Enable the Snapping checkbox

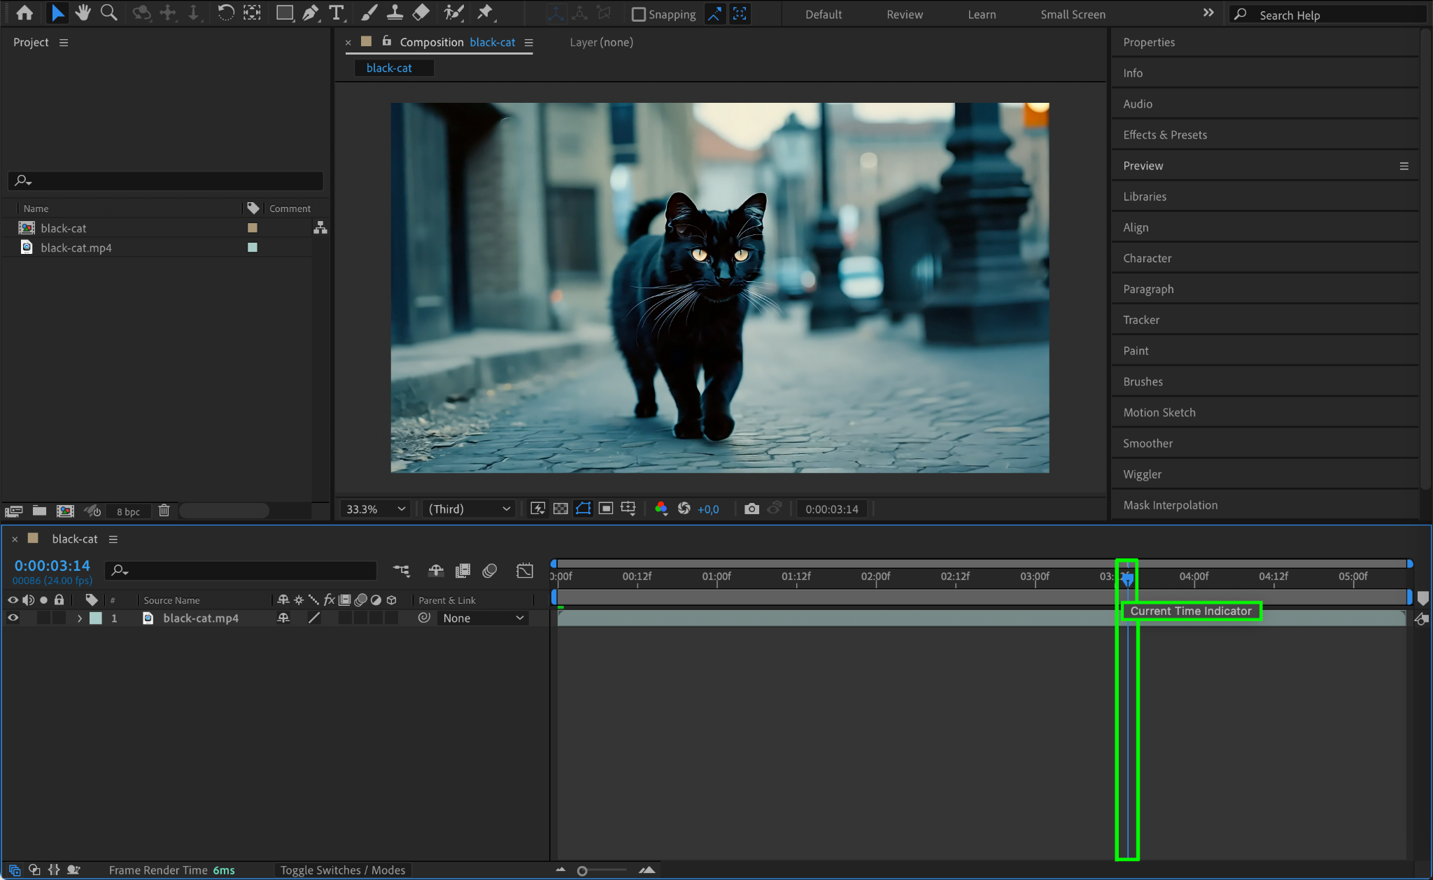point(638,14)
